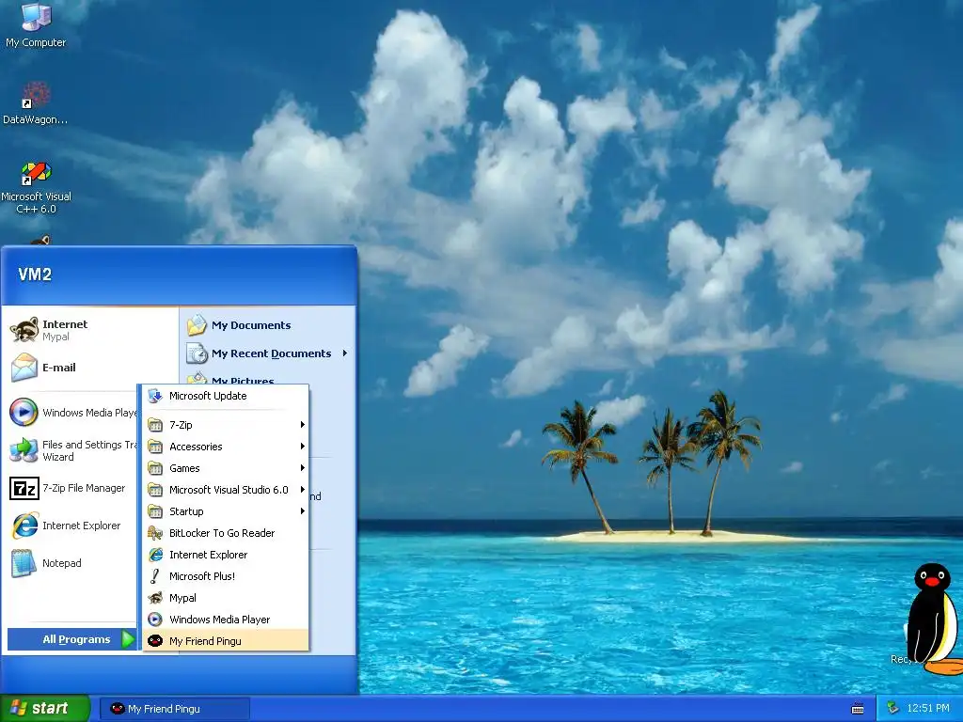Click the My Recent Documents text
Viewport: 963px width, 722px height.
(x=272, y=353)
